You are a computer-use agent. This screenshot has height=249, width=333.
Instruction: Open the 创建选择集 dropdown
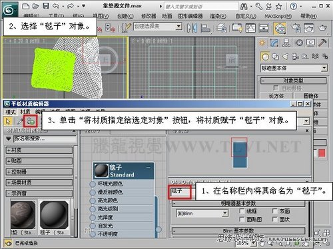(x=158, y=27)
